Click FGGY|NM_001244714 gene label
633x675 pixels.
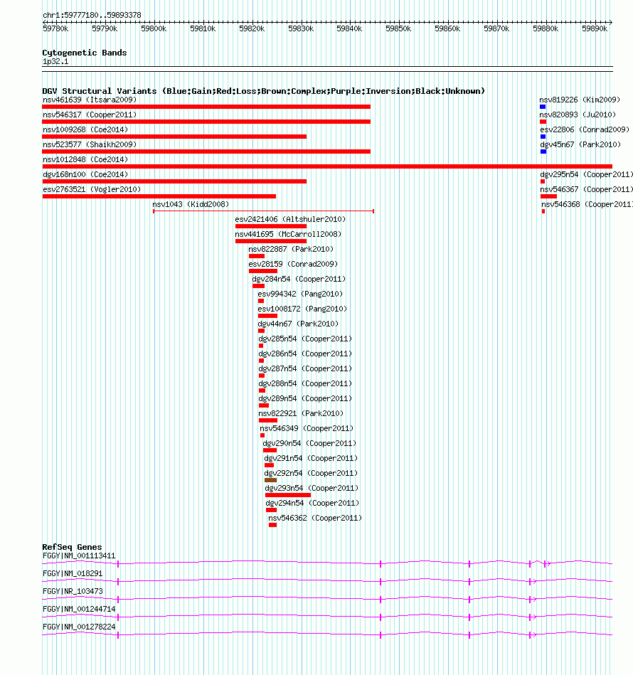tap(79, 609)
